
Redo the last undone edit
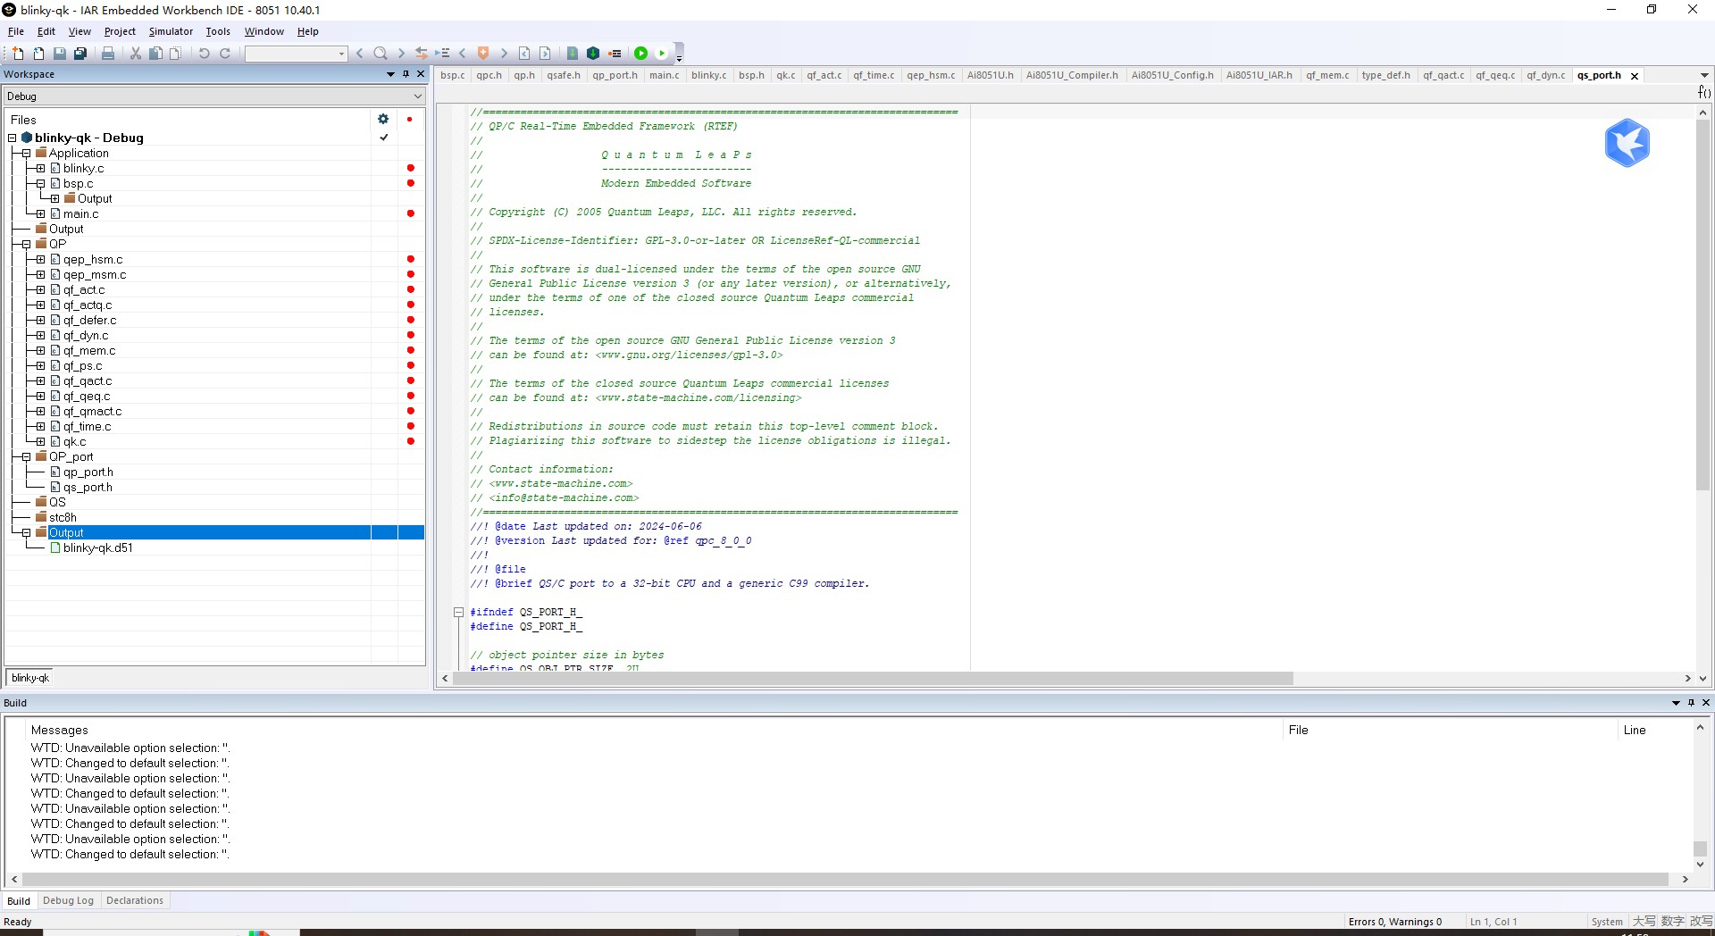point(225,54)
